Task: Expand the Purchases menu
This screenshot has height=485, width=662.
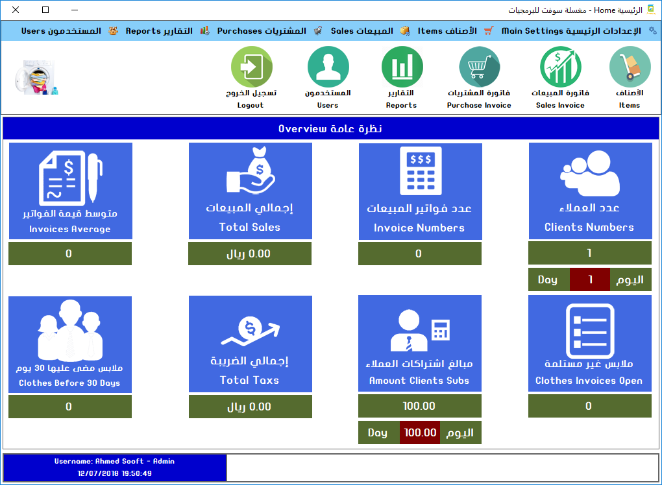Action: pyautogui.click(x=262, y=30)
